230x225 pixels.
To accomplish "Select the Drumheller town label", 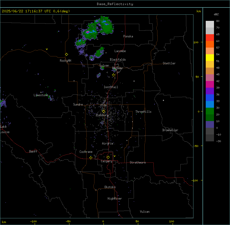I will point(170,130).
